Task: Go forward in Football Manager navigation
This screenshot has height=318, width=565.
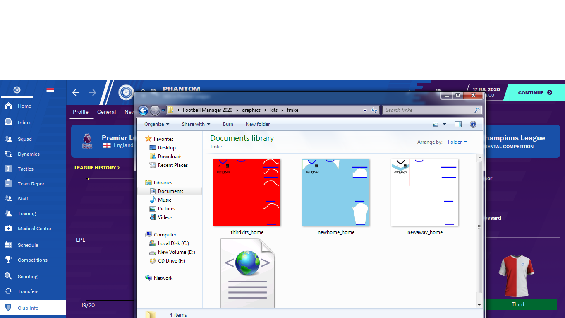Action: (93, 92)
